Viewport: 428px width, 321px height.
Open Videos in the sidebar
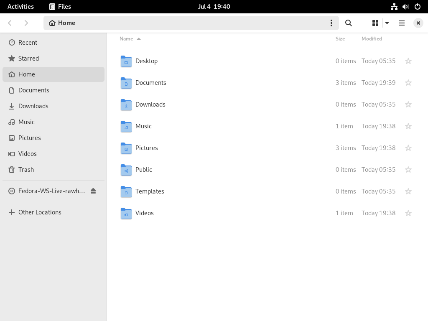click(x=53, y=153)
